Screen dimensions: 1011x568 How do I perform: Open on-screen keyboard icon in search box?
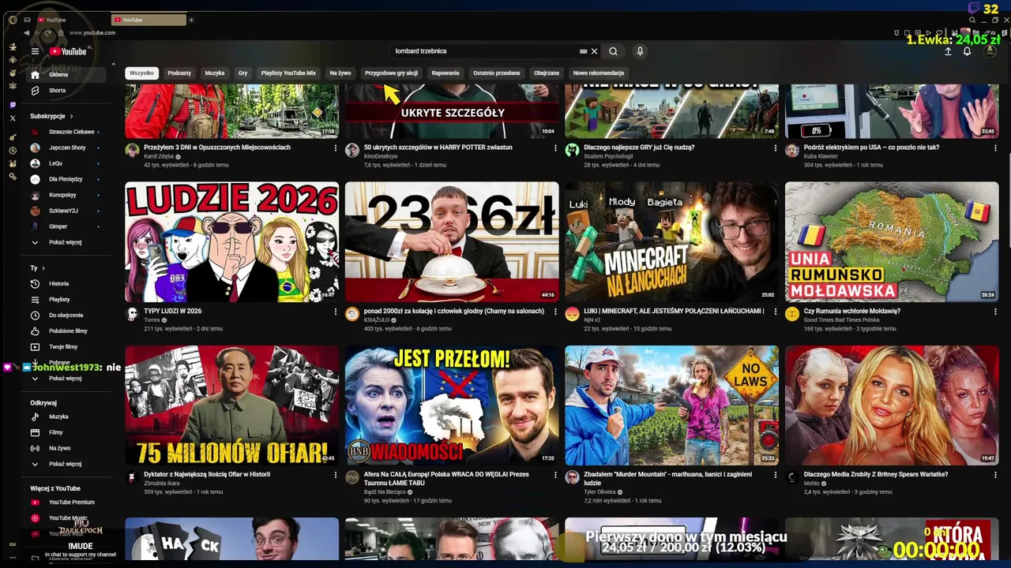[x=583, y=51]
